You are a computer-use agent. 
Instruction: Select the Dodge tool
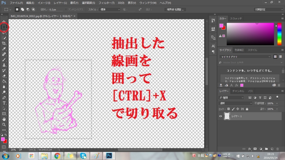(x=4, y=92)
